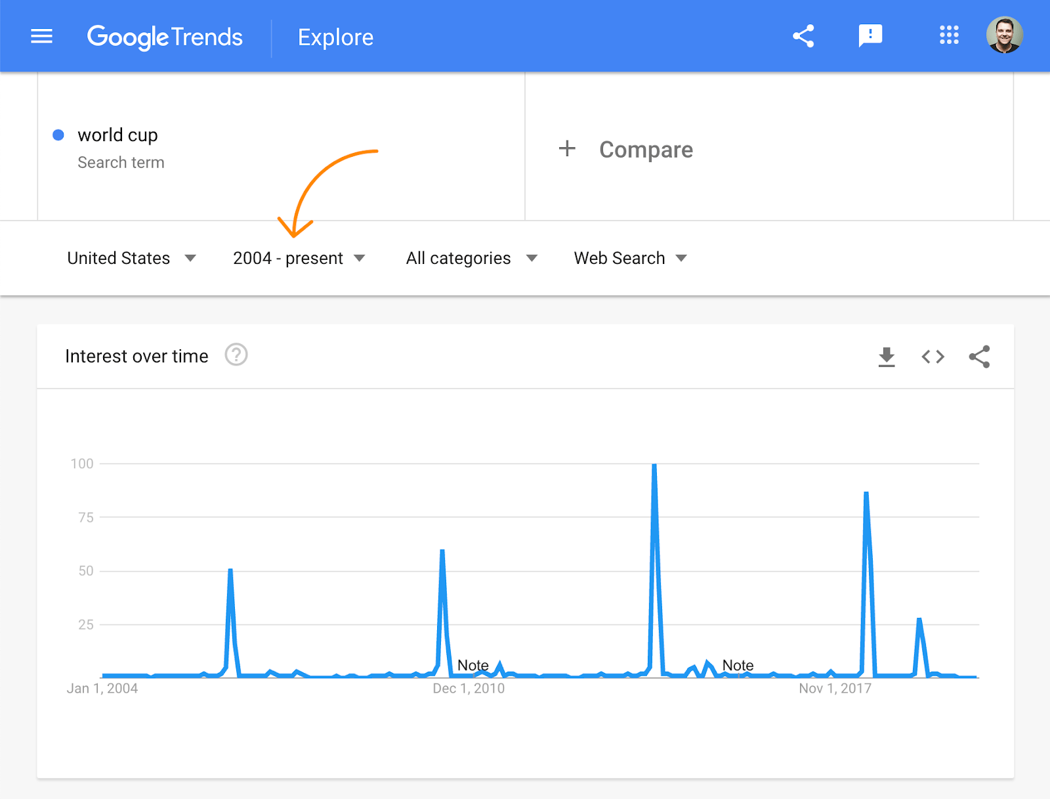Expand the All categories dropdown
The height and width of the screenshot is (799, 1050).
[x=471, y=258]
